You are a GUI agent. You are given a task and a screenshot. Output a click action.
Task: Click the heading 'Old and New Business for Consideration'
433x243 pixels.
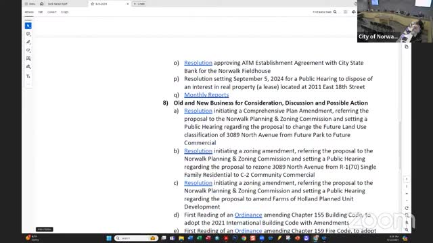(271, 103)
